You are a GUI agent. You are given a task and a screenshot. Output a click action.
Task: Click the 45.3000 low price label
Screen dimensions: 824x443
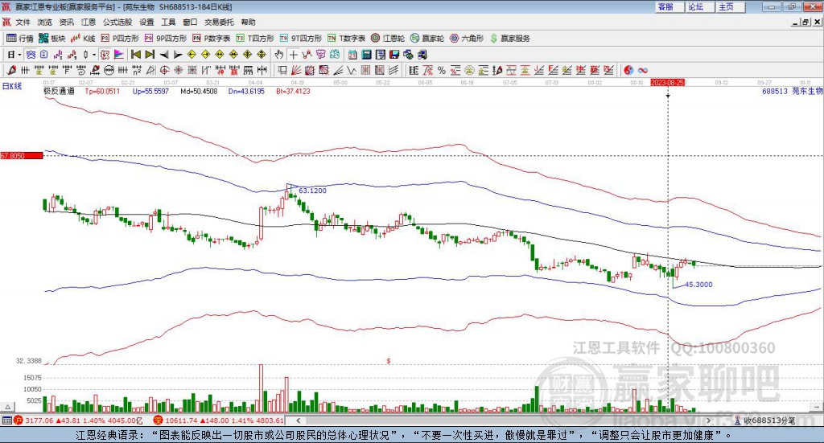click(x=698, y=285)
